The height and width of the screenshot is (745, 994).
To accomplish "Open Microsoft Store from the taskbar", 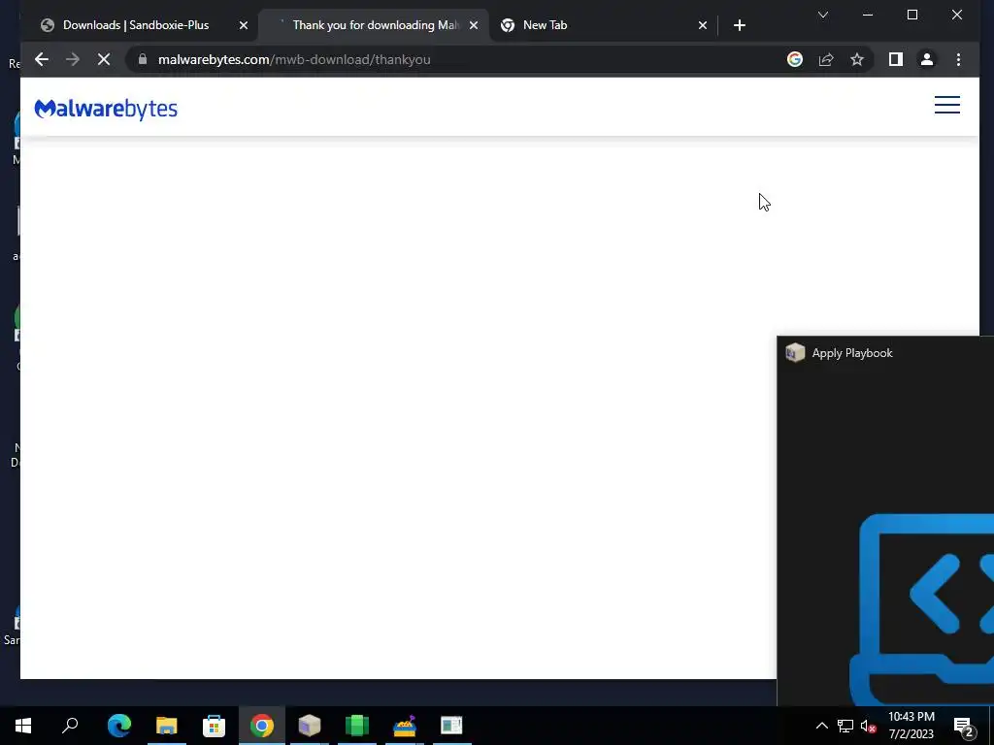I will pyautogui.click(x=215, y=726).
